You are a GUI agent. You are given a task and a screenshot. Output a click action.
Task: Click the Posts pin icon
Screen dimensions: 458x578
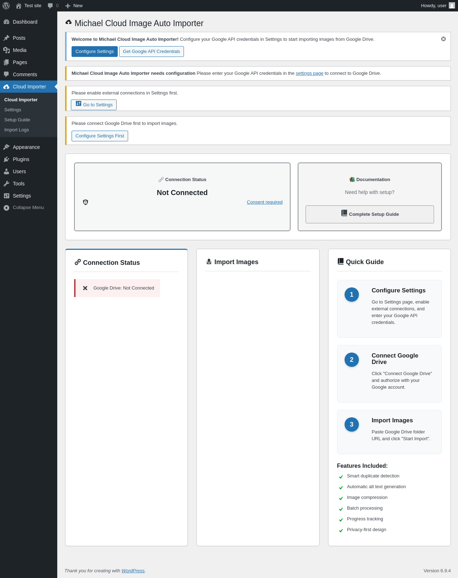[6, 38]
